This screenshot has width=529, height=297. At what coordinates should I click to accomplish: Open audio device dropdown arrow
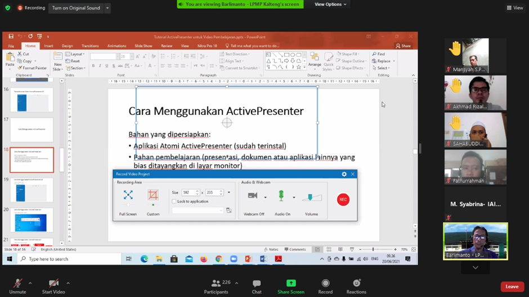[x=294, y=197]
